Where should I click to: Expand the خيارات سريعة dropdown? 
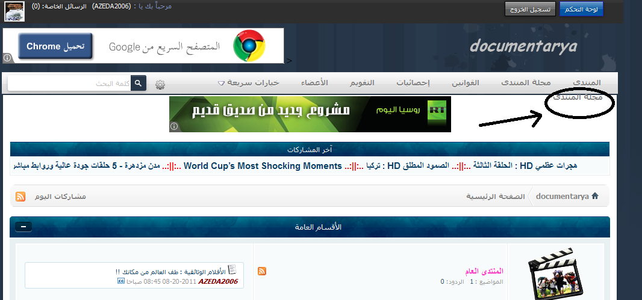click(248, 83)
